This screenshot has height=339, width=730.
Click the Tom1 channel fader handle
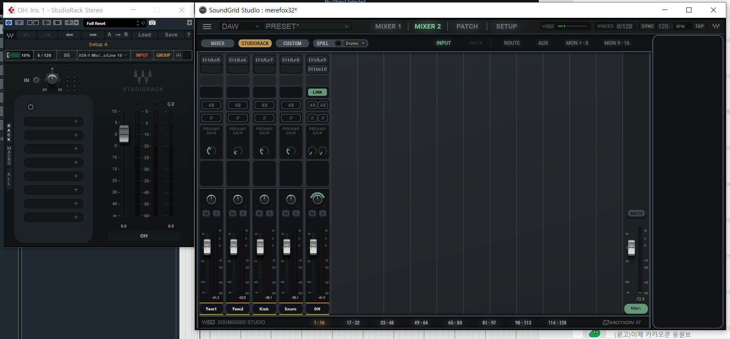click(207, 247)
